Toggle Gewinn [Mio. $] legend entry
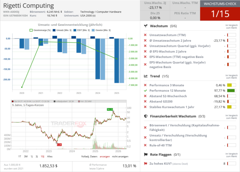240x172 pixels. pyautogui.click(x=101, y=30)
